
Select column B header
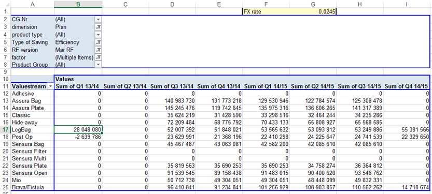(78, 4)
